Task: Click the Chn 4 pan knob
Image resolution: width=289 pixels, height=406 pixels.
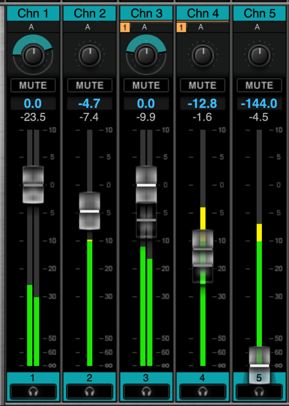Action: (x=203, y=55)
